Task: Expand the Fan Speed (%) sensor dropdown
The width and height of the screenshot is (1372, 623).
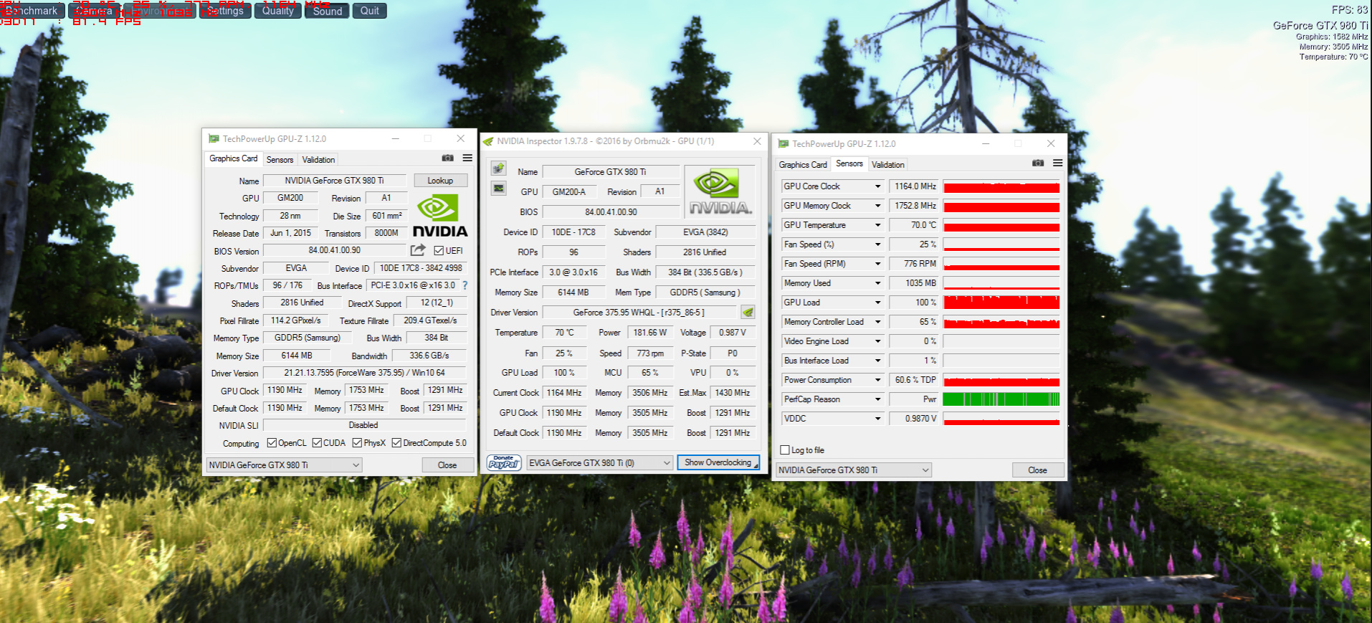Action: (877, 244)
